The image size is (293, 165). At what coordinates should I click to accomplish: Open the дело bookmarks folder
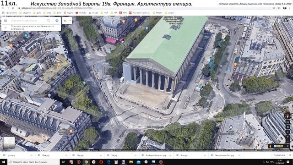37,13
